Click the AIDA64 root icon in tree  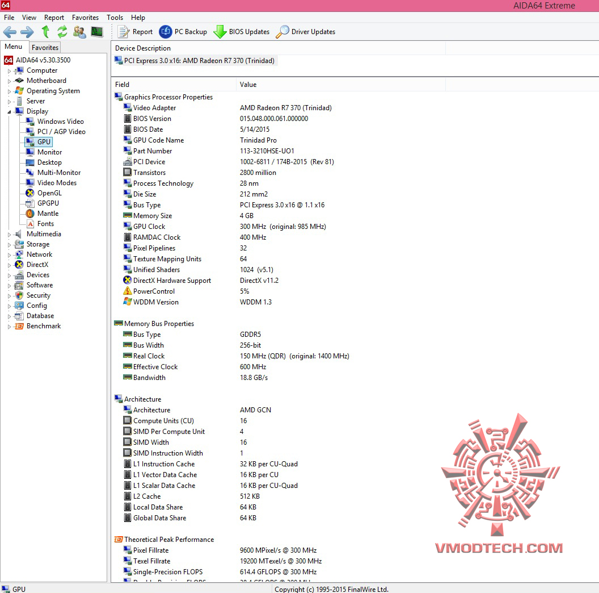pyautogui.click(x=9, y=60)
